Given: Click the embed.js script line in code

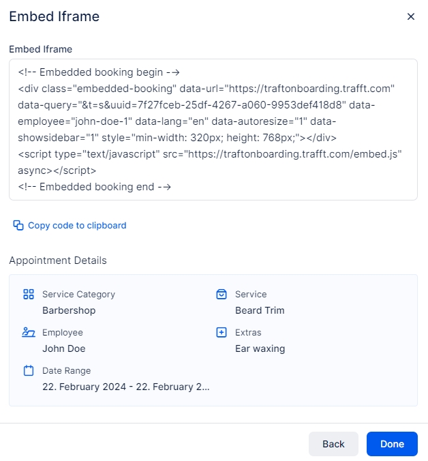Looking at the screenshot, I should [210, 154].
